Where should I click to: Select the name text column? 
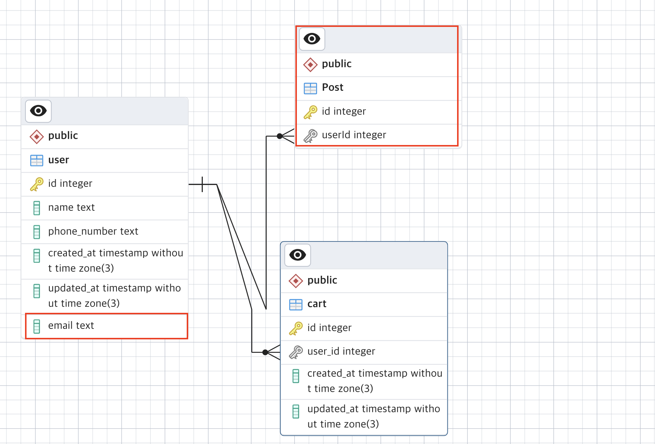(105, 208)
